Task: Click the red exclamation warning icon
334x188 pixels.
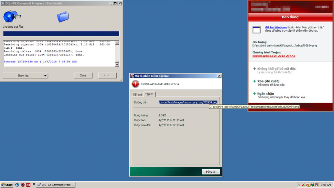Action: (135, 84)
